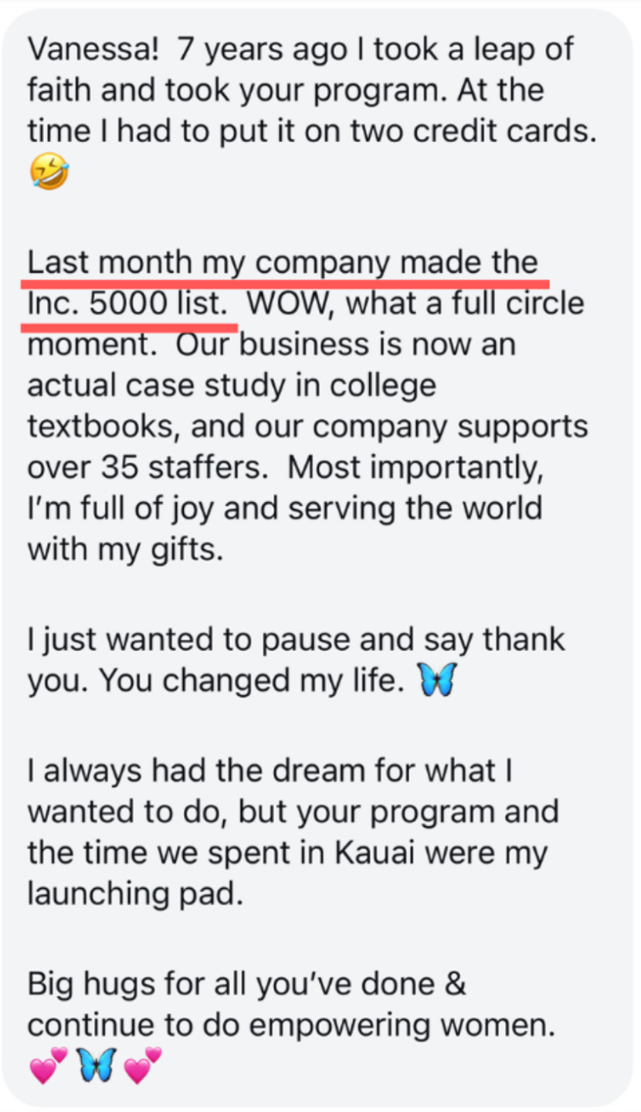Click the blue butterfly after 'my life.'

pos(436,680)
